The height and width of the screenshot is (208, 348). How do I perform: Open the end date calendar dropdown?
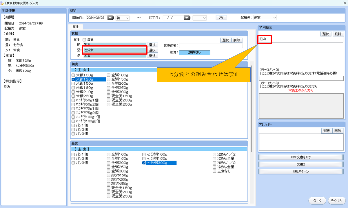tap(187, 18)
